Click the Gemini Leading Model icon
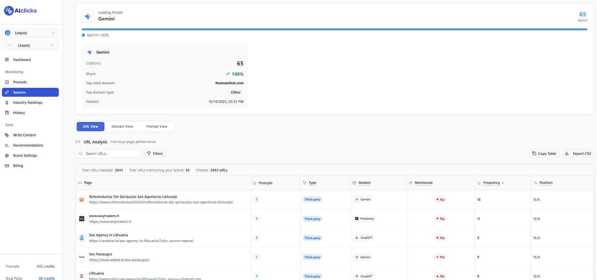The height and width of the screenshot is (280, 597). (88, 16)
